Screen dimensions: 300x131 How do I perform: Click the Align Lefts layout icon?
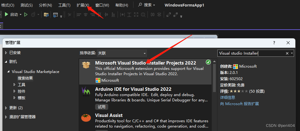click(79, 15)
